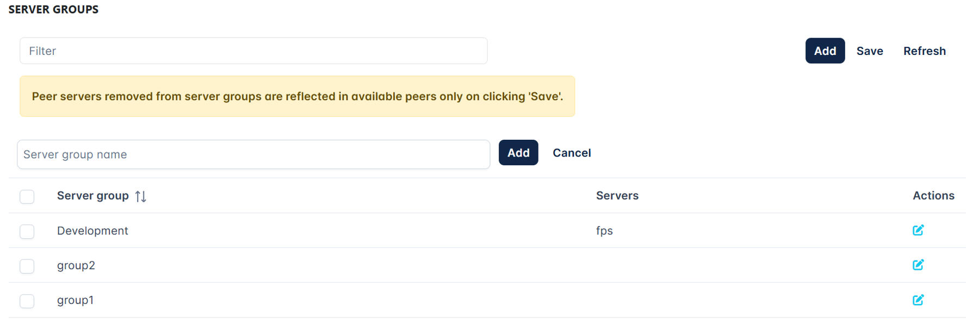Toggle the select-all header checkbox
Viewport: 979px width, 329px height.
pyautogui.click(x=27, y=196)
